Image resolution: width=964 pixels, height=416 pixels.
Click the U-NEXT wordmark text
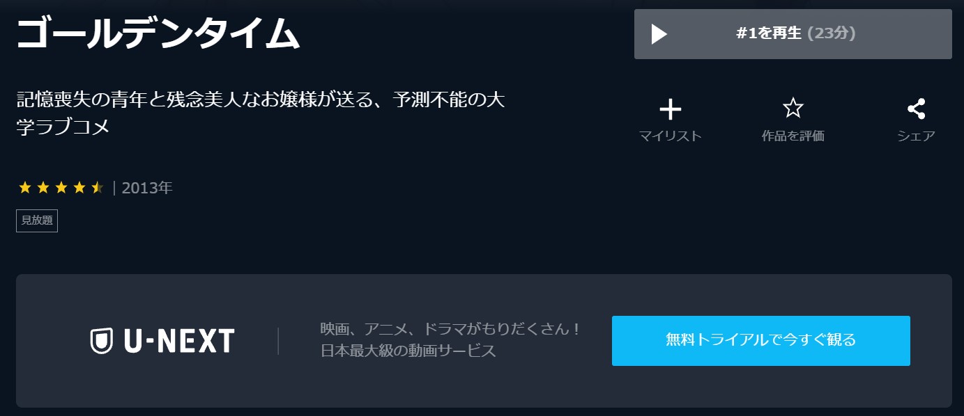pyautogui.click(x=179, y=341)
